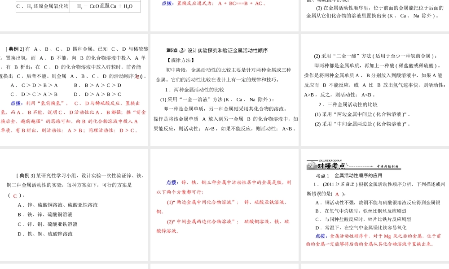Click the line “(1)采用“一金一溶液”方法”
Image resolution: width=449 pixels, height=269 pixels.
point(217,100)
